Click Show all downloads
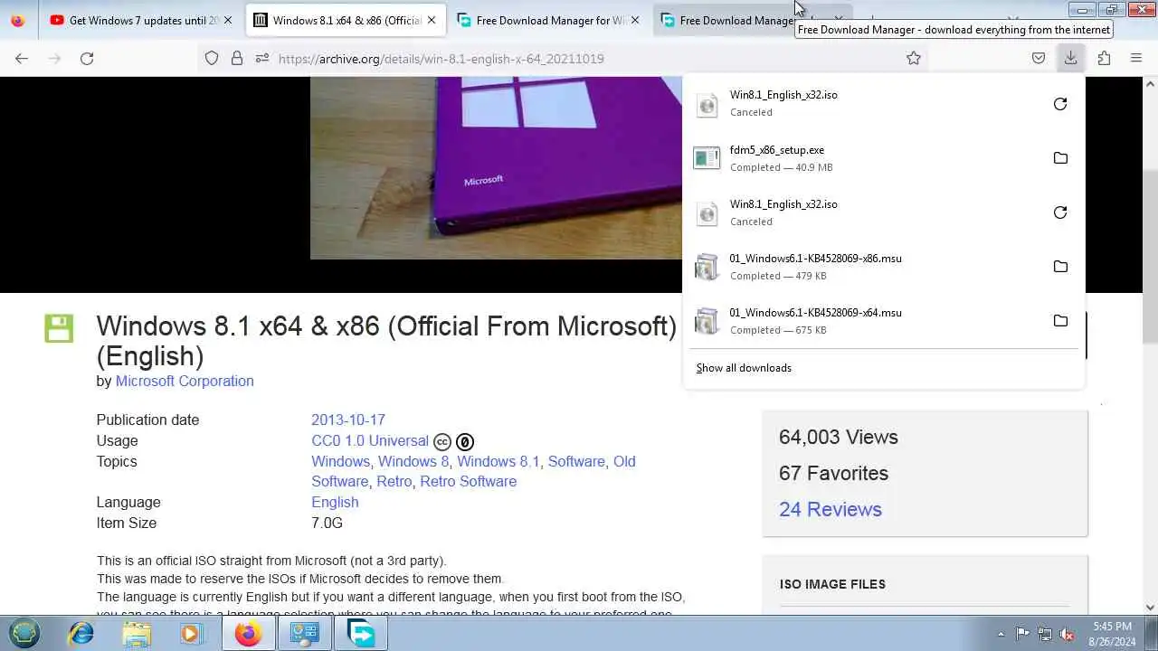Image resolution: width=1158 pixels, height=651 pixels. (744, 368)
